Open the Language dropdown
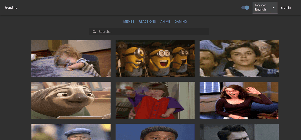This screenshot has width=301, height=140. tap(265, 8)
